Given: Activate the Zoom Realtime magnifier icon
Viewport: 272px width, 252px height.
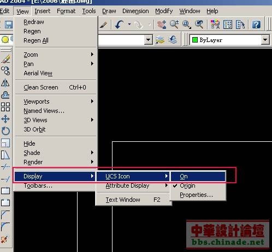Looking at the screenshot, I should pyautogui.click(x=174, y=25).
